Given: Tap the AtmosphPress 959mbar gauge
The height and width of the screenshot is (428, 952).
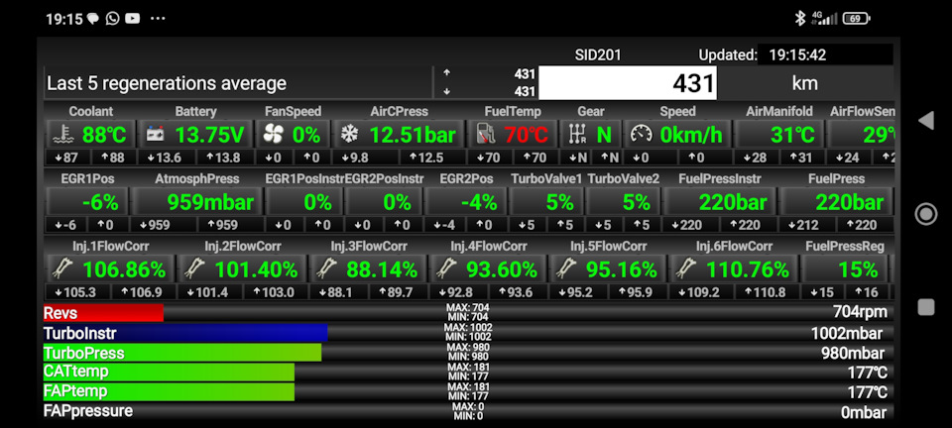Looking at the screenshot, I should 197,202.
